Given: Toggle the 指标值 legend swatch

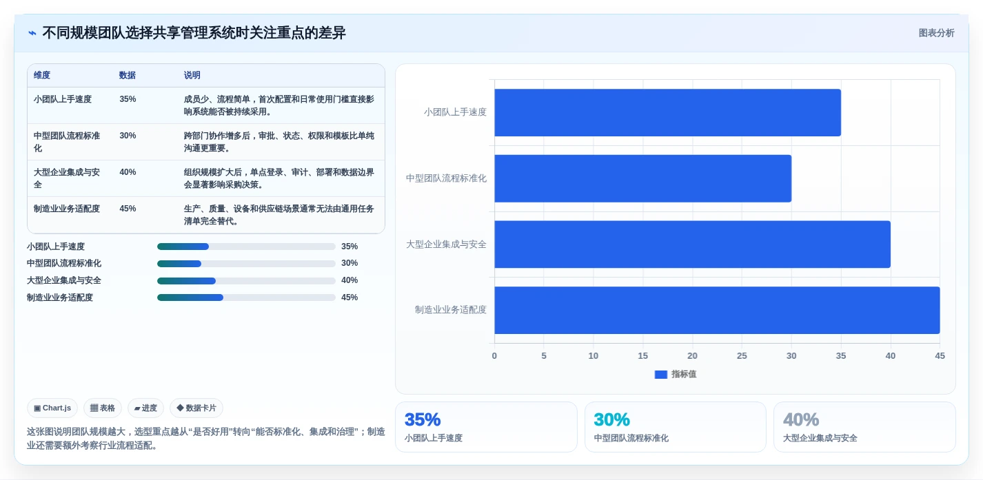Looking at the screenshot, I should tap(661, 374).
